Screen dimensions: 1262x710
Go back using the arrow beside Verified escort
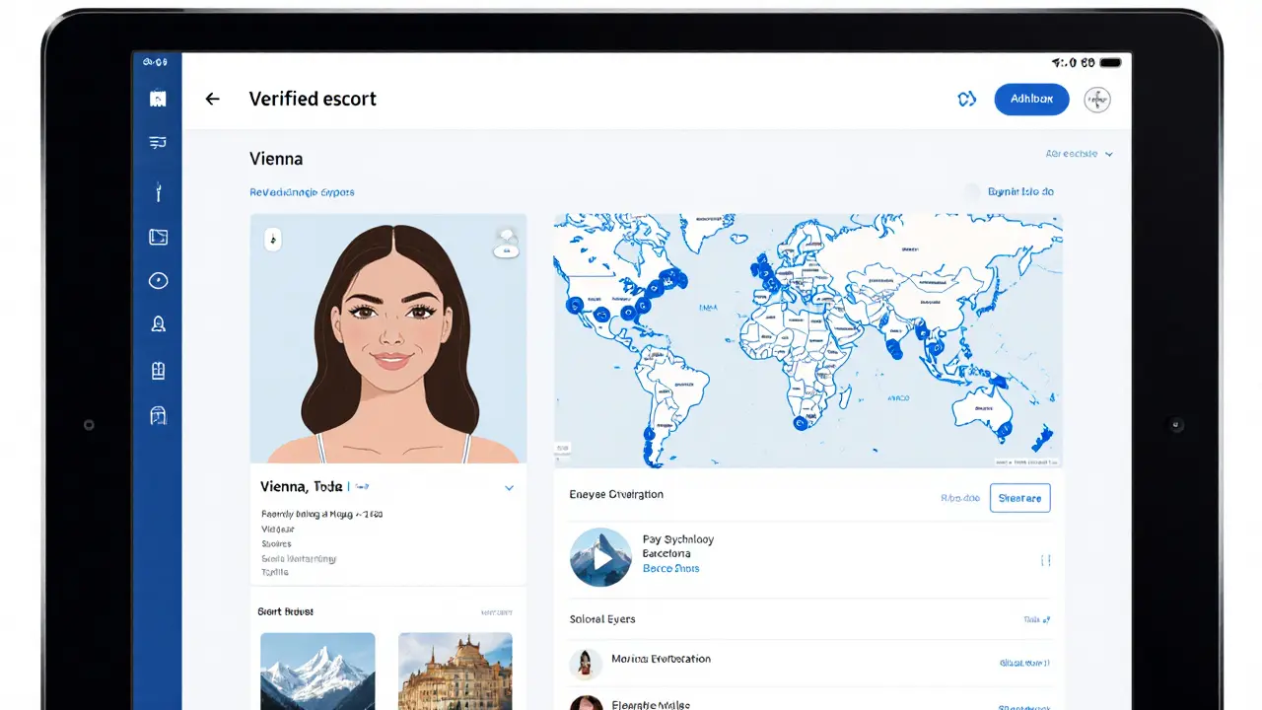tap(213, 99)
